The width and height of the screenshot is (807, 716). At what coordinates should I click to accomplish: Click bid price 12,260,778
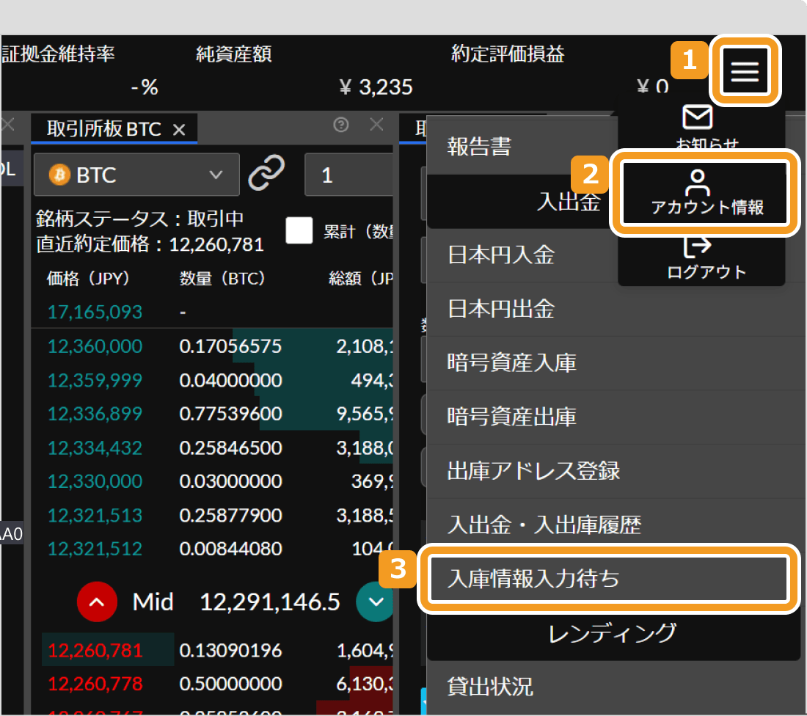pos(95,684)
